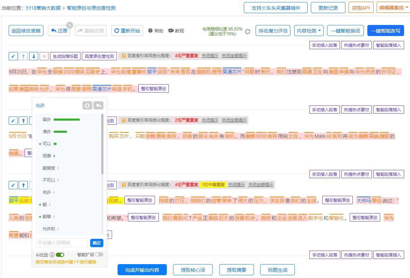
Task: Click the 手动输入词替换 input field
Action: tap(62, 243)
